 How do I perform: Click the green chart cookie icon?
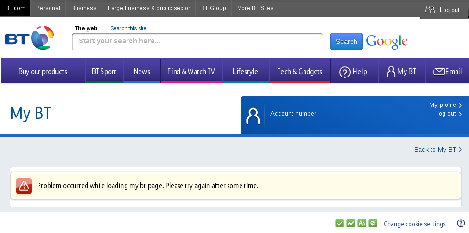(x=351, y=223)
